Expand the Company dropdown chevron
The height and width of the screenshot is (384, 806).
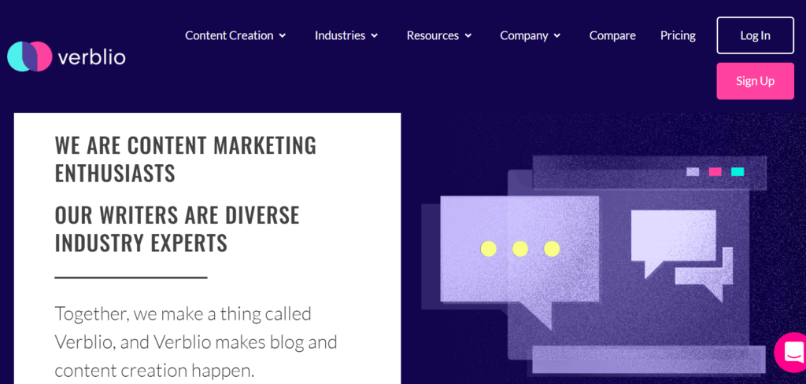(557, 35)
